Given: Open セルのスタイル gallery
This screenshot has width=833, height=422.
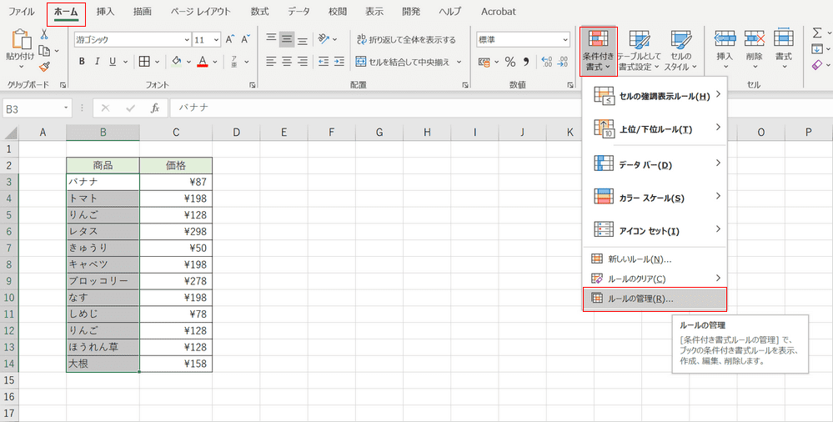Looking at the screenshot, I should pos(680,52).
